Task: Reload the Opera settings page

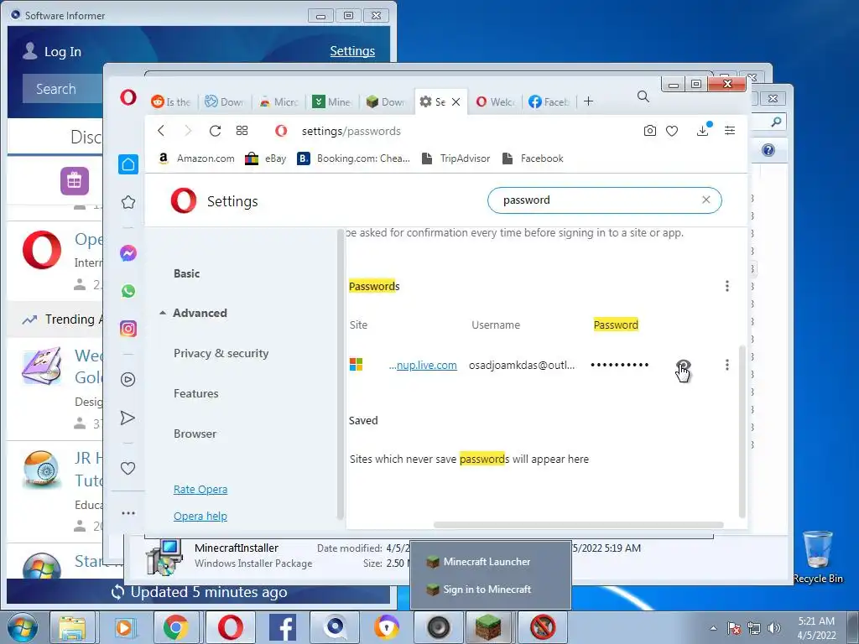Action: 216,131
